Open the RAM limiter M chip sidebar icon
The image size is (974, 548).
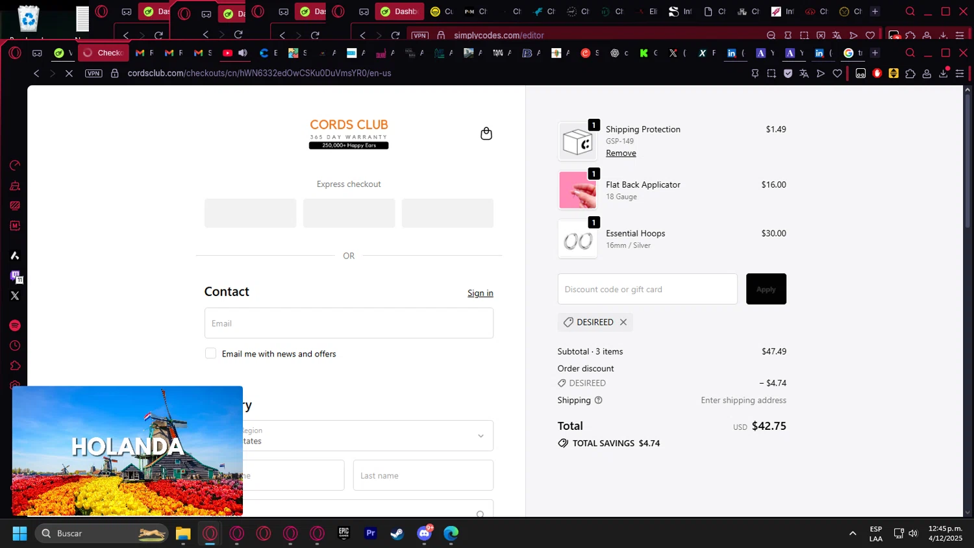[x=15, y=226]
